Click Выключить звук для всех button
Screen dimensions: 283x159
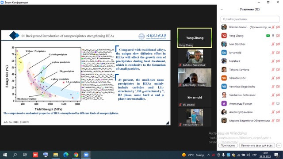click(257, 145)
